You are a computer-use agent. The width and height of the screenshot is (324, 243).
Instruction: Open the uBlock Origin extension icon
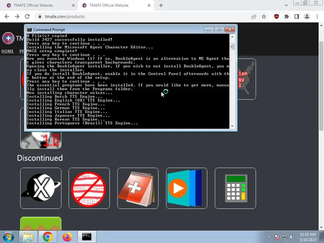tap(277, 16)
